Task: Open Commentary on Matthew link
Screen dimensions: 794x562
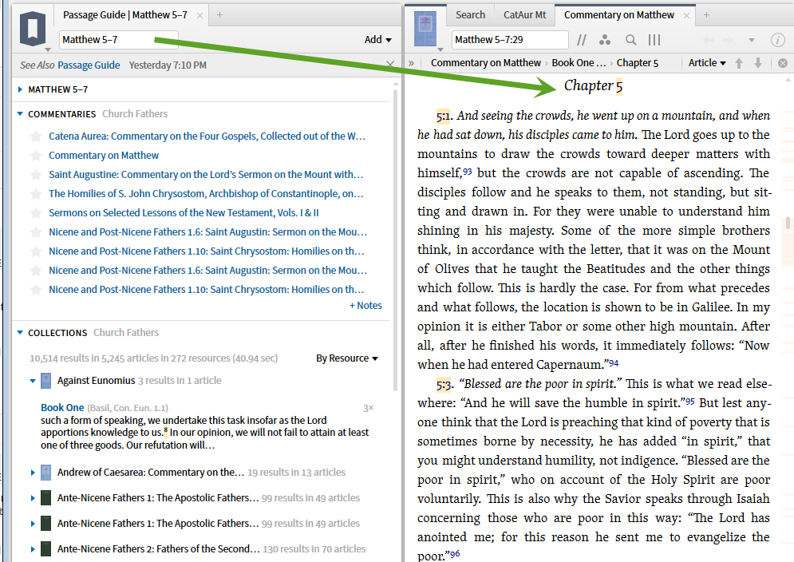Action: click(104, 156)
